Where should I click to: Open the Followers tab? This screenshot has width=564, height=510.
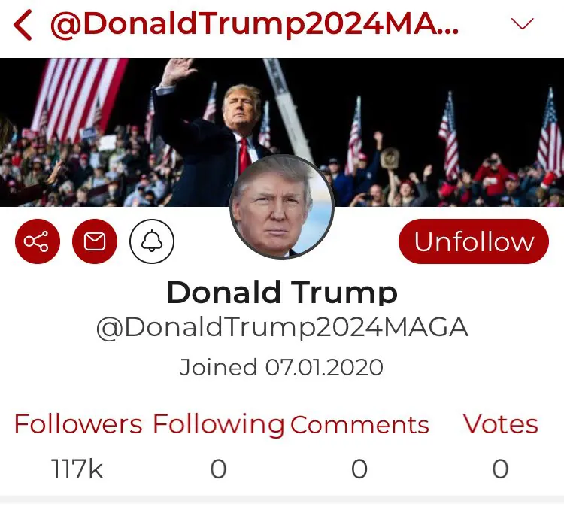78,424
